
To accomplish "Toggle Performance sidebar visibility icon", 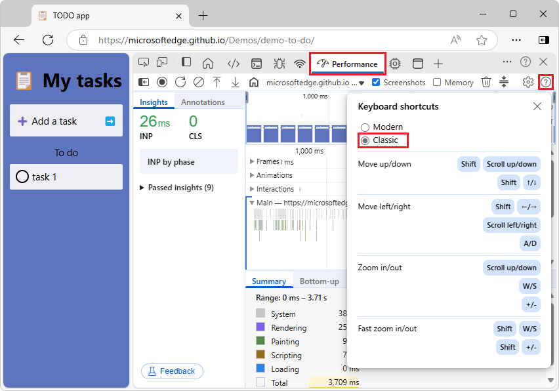I will click(144, 83).
